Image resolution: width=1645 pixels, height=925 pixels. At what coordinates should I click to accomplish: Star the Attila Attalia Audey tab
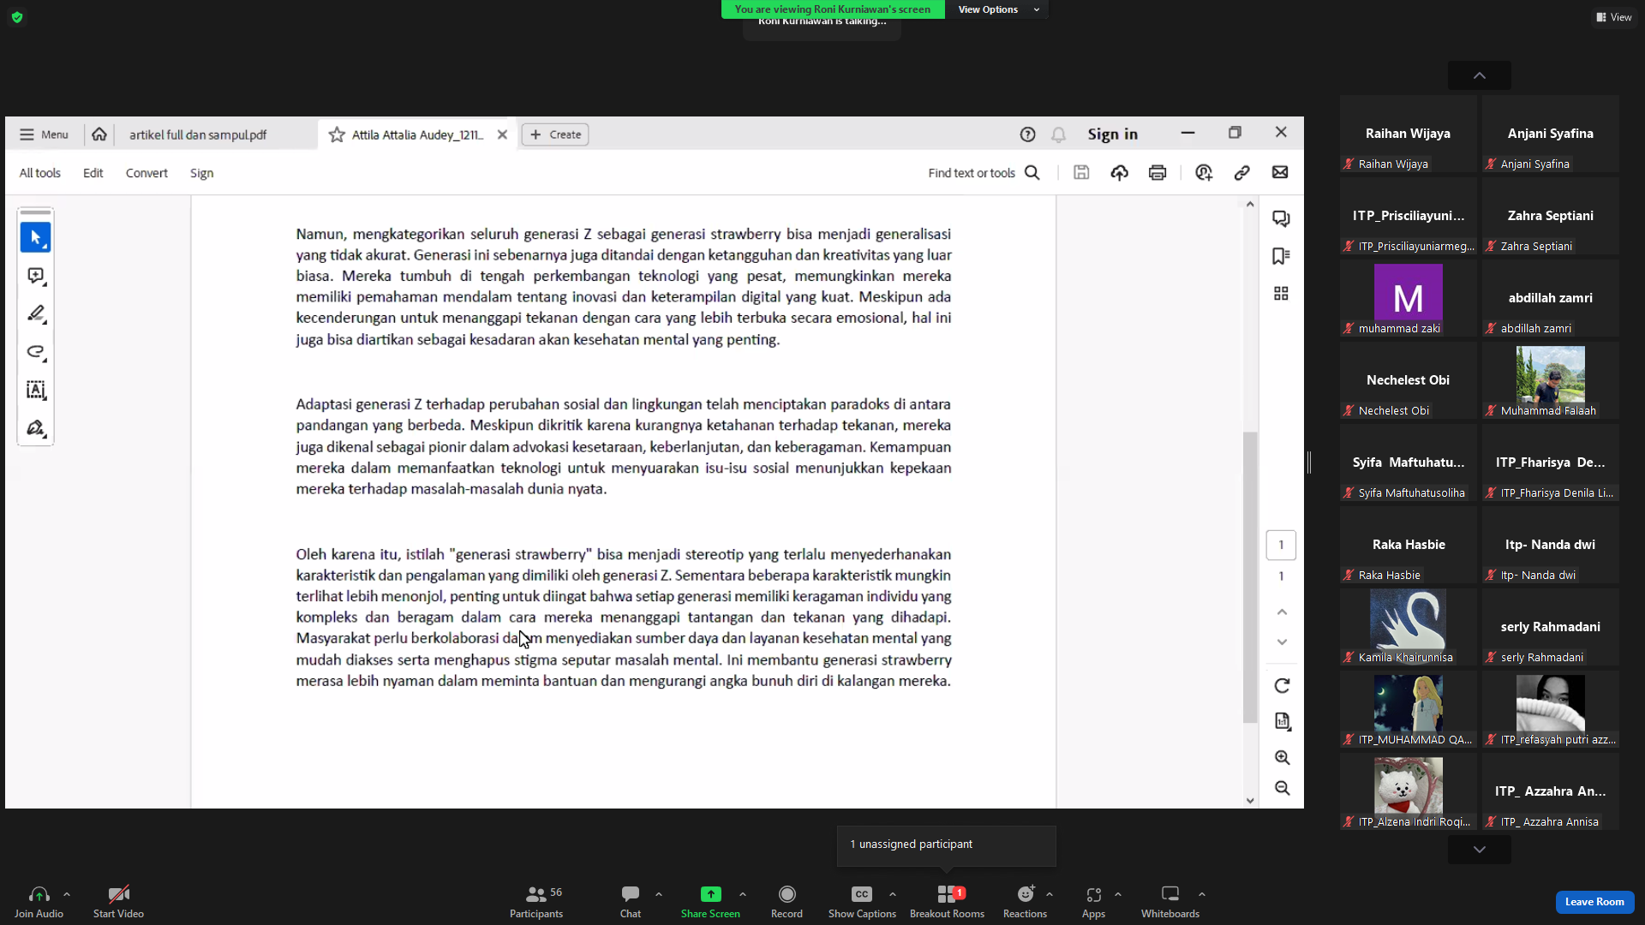[337, 134]
